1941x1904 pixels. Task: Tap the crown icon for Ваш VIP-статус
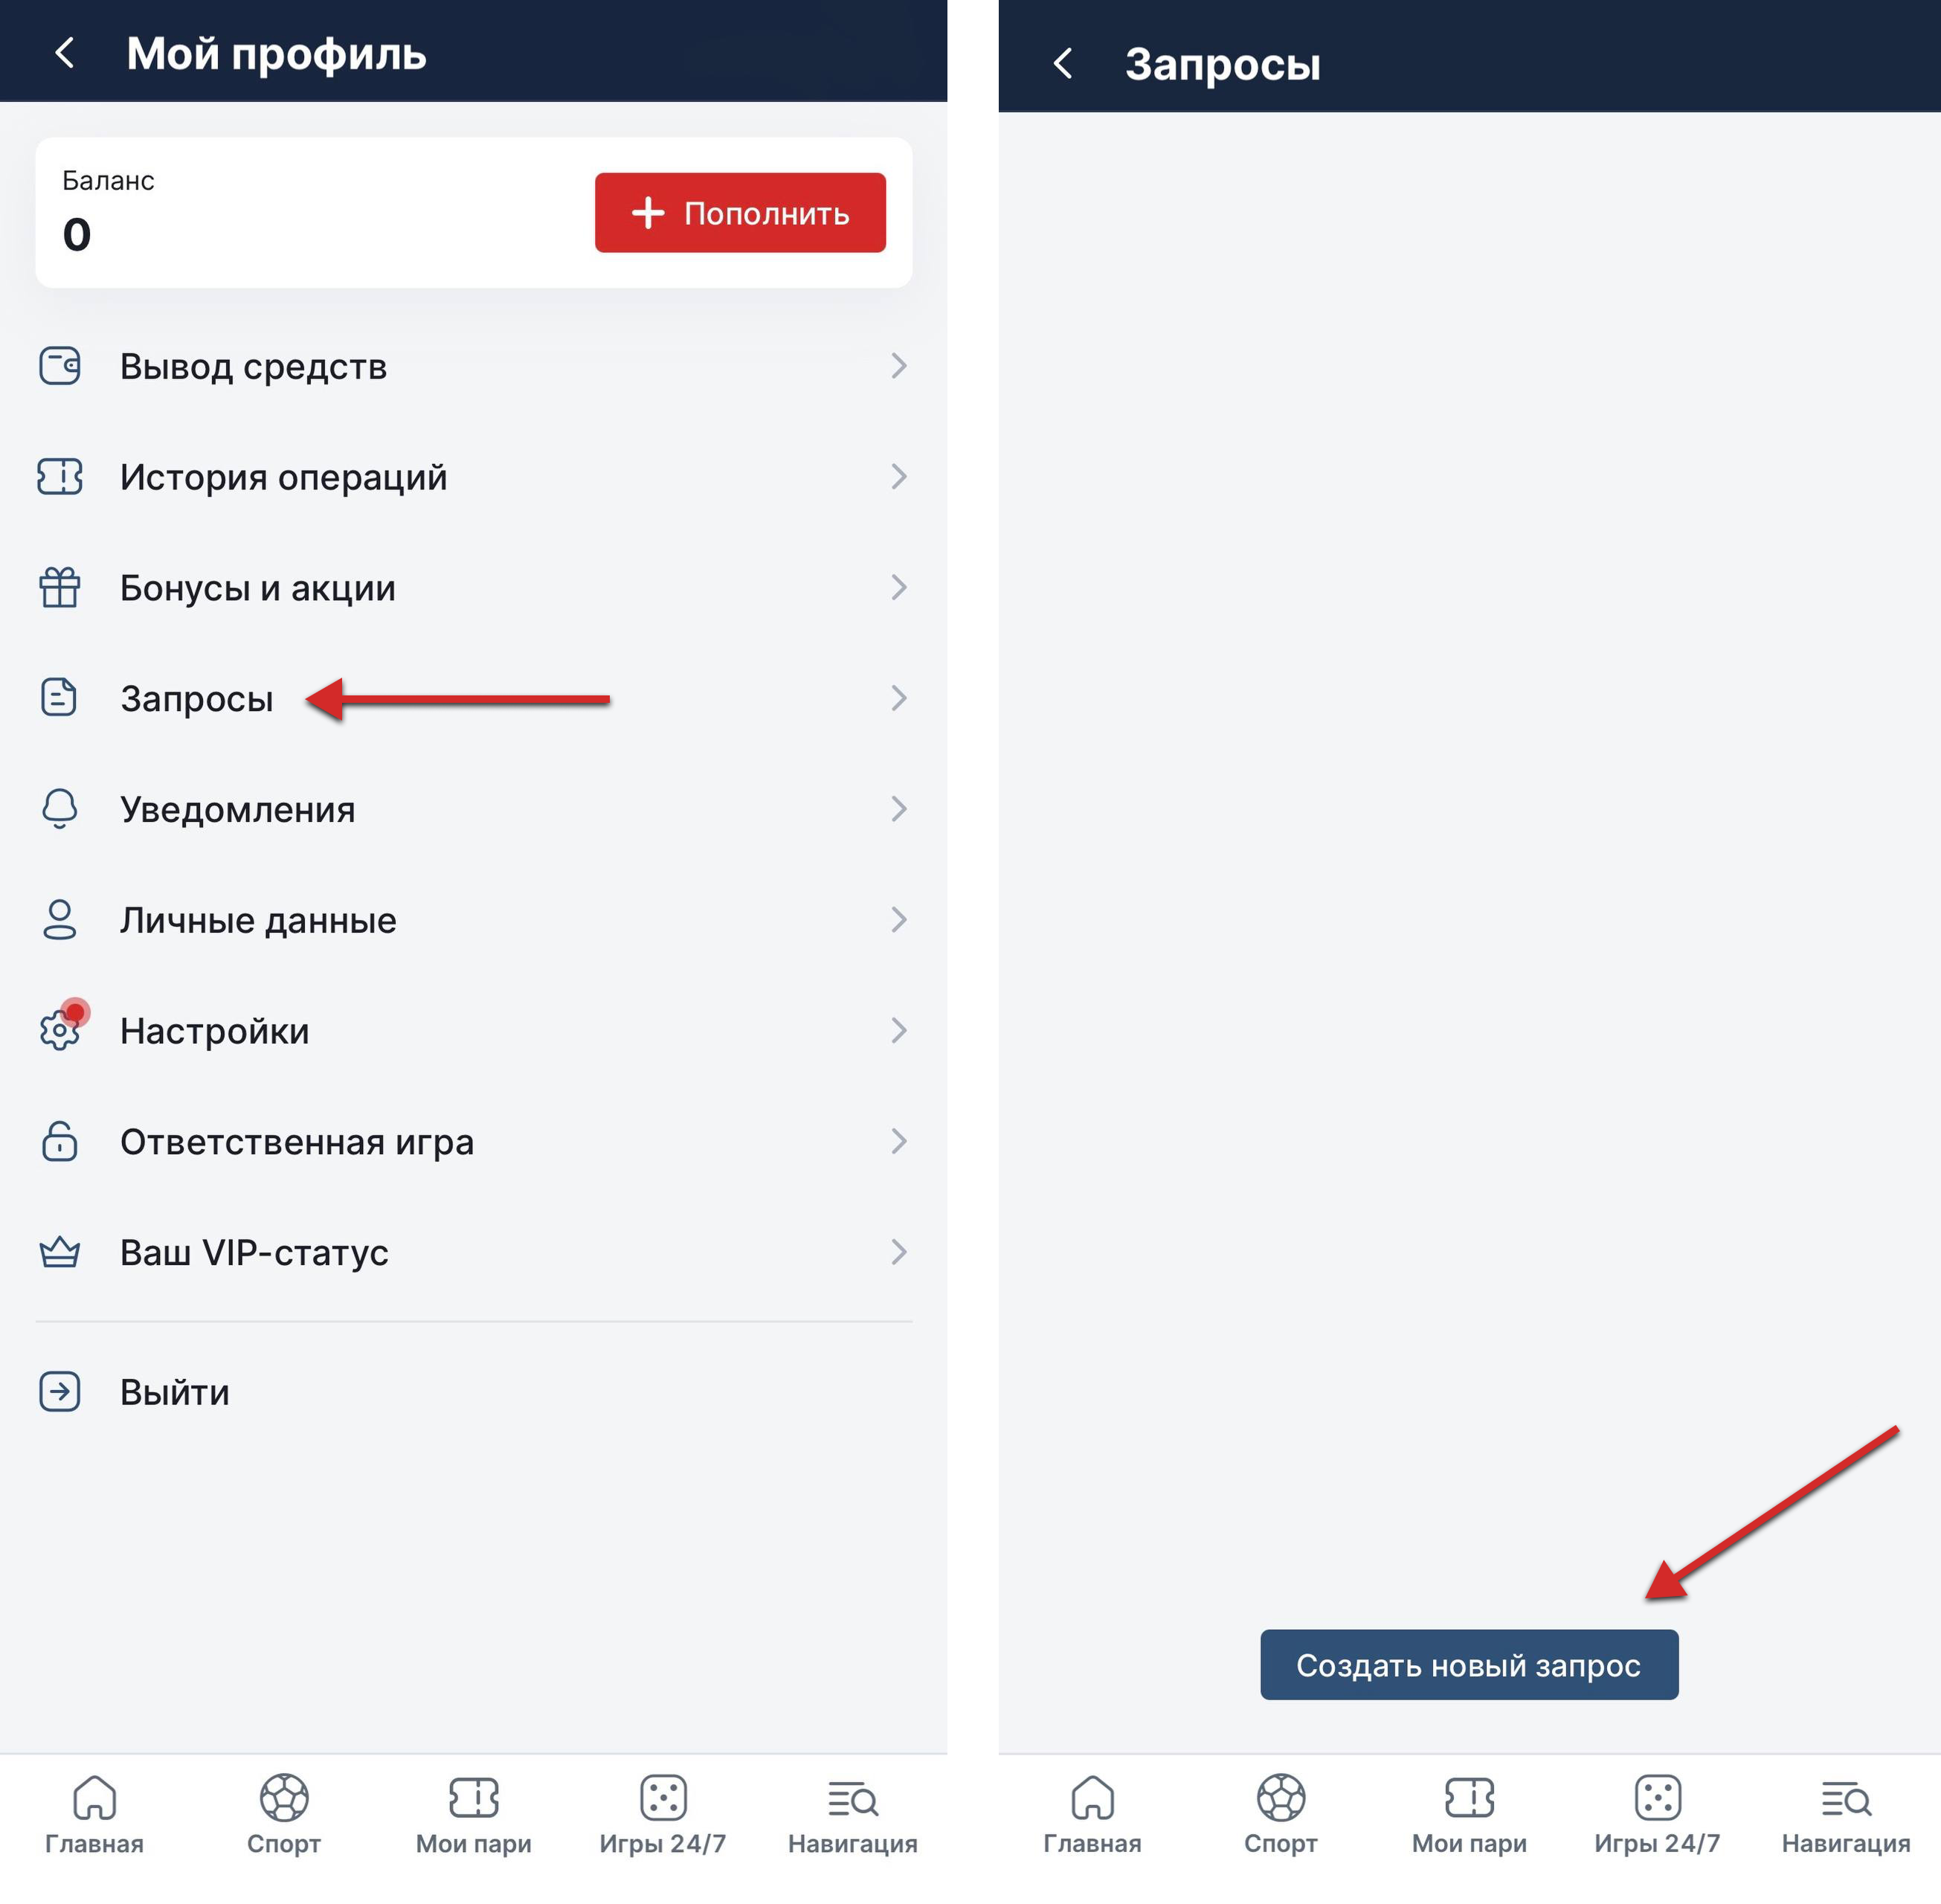(60, 1252)
